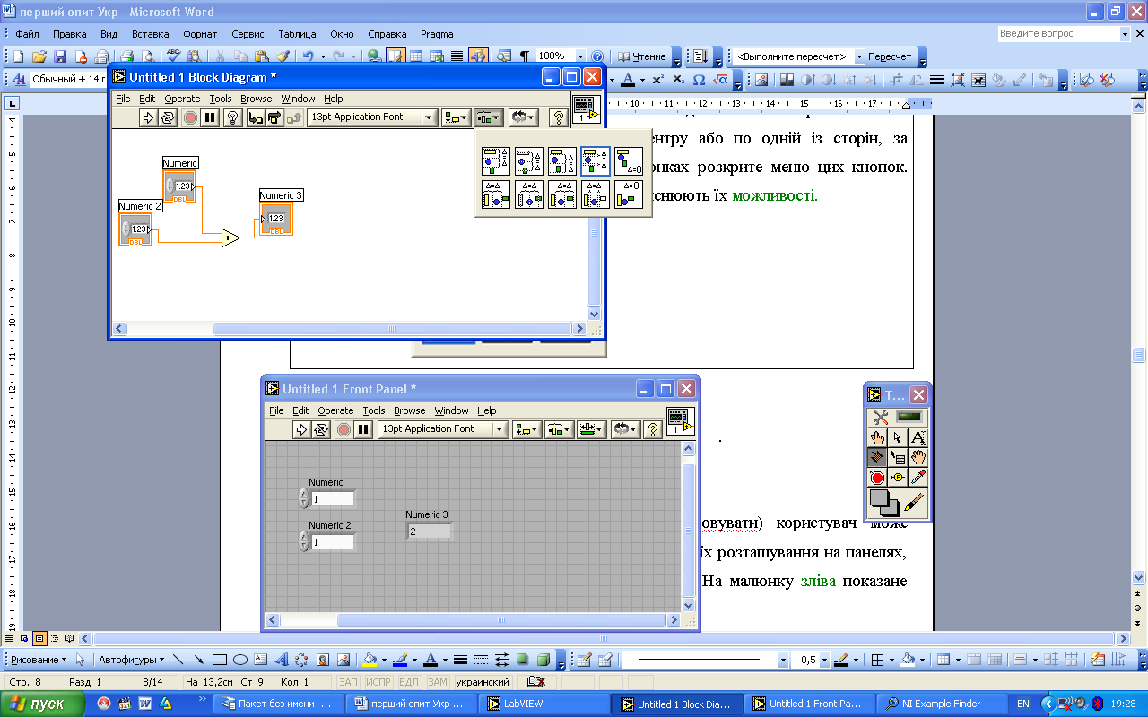
Task: Choose vertical compress option in palette
Action: coord(629,161)
